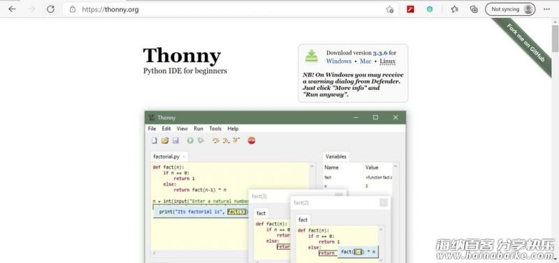Go back using the browser back arrow
This screenshot has width=559, height=263.
point(12,9)
